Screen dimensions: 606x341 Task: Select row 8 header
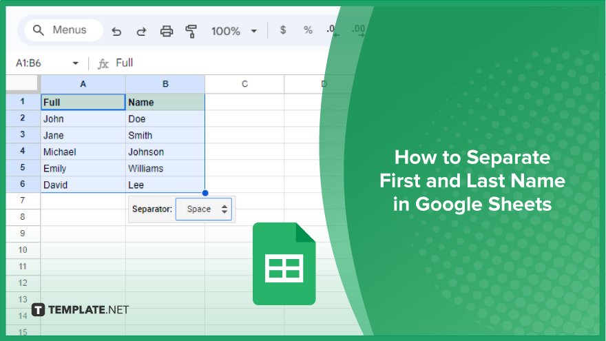point(23,217)
